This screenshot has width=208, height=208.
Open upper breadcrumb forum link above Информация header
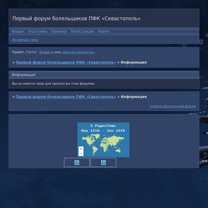coord(66,62)
